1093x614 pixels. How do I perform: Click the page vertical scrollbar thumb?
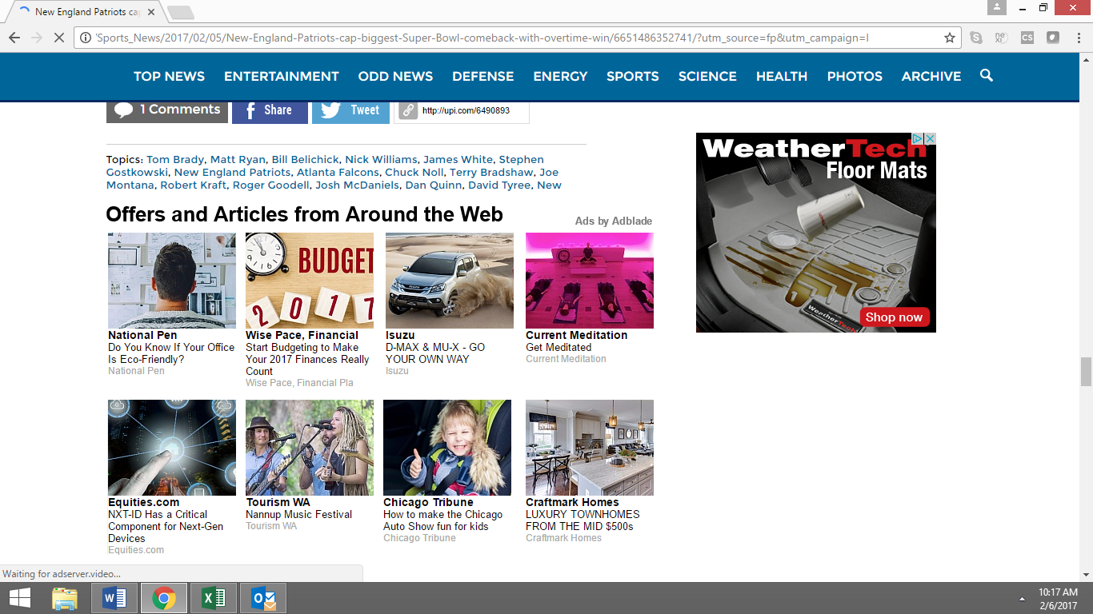[x=1086, y=372]
